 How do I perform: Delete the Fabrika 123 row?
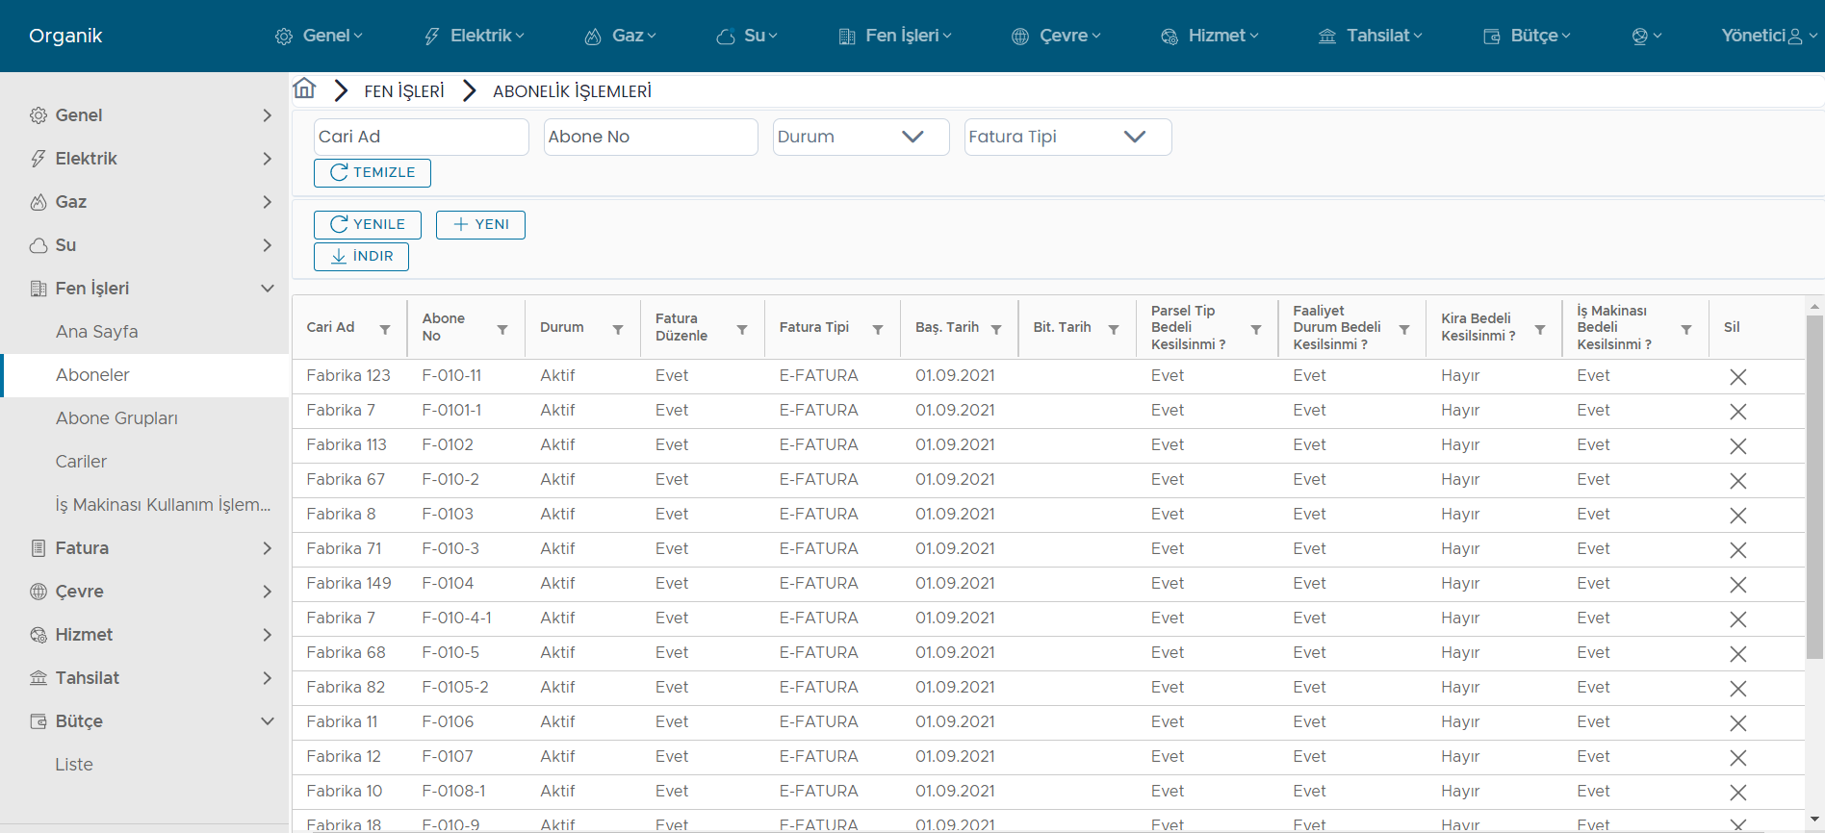point(1737,377)
